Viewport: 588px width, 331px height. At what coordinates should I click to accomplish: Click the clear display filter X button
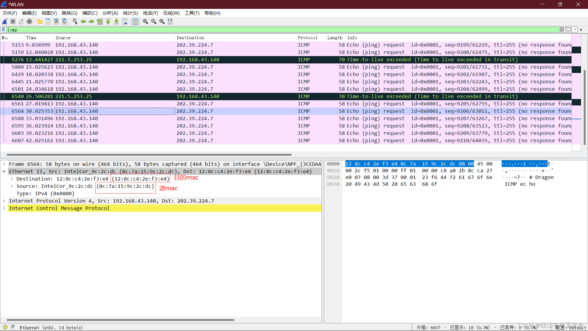pos(561,30)
